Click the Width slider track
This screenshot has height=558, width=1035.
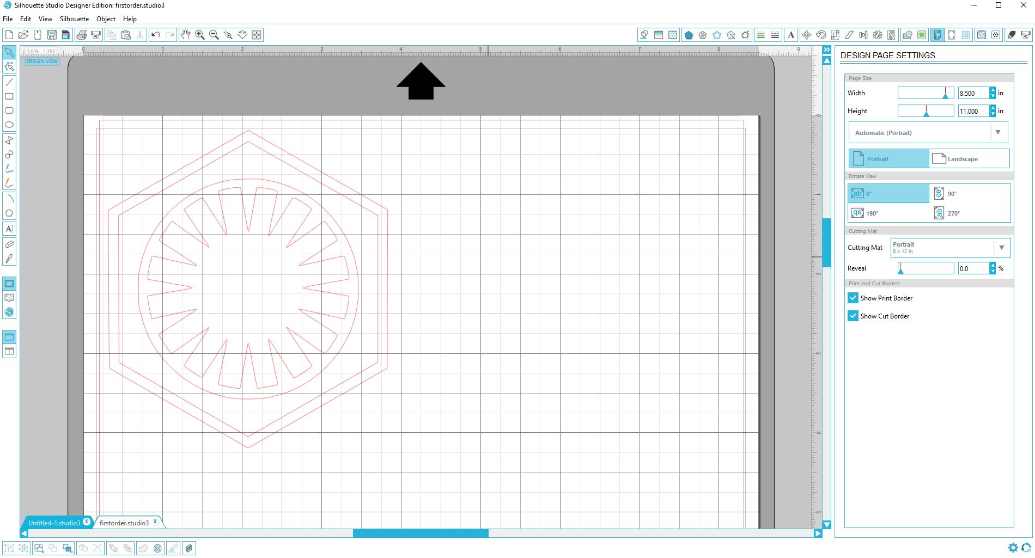(x=926, y=93)
